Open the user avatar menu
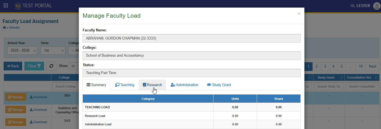 (x=377, y=6)
